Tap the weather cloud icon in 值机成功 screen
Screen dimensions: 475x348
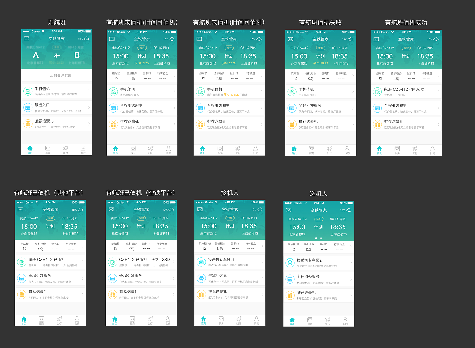[x=436, y=39]
